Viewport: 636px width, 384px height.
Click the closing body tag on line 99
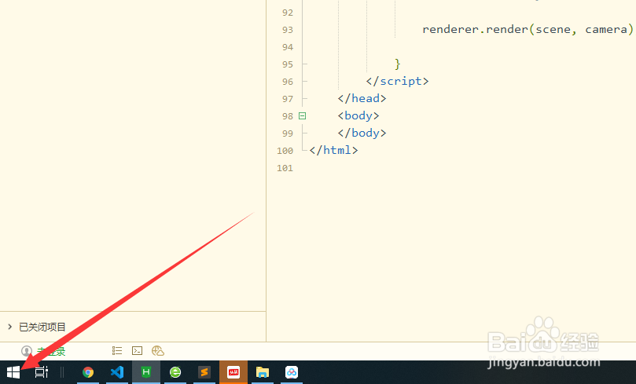[x=362, y=133]
